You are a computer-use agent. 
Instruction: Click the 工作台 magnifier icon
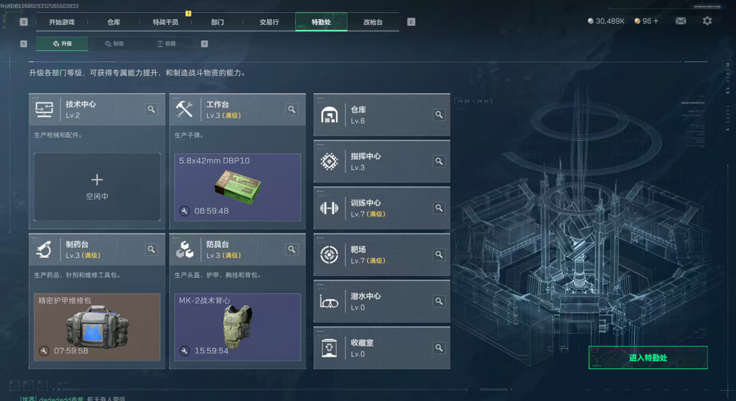(292, 110)
